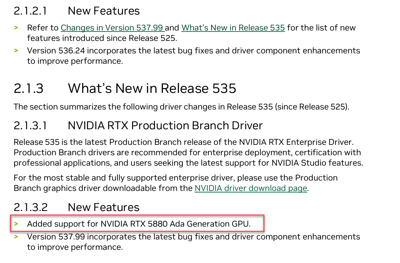This screenshot has height=263, width=400.
Task: Click the section heading 2.1.2.1 New Features
Action: [x=76, y=11]
